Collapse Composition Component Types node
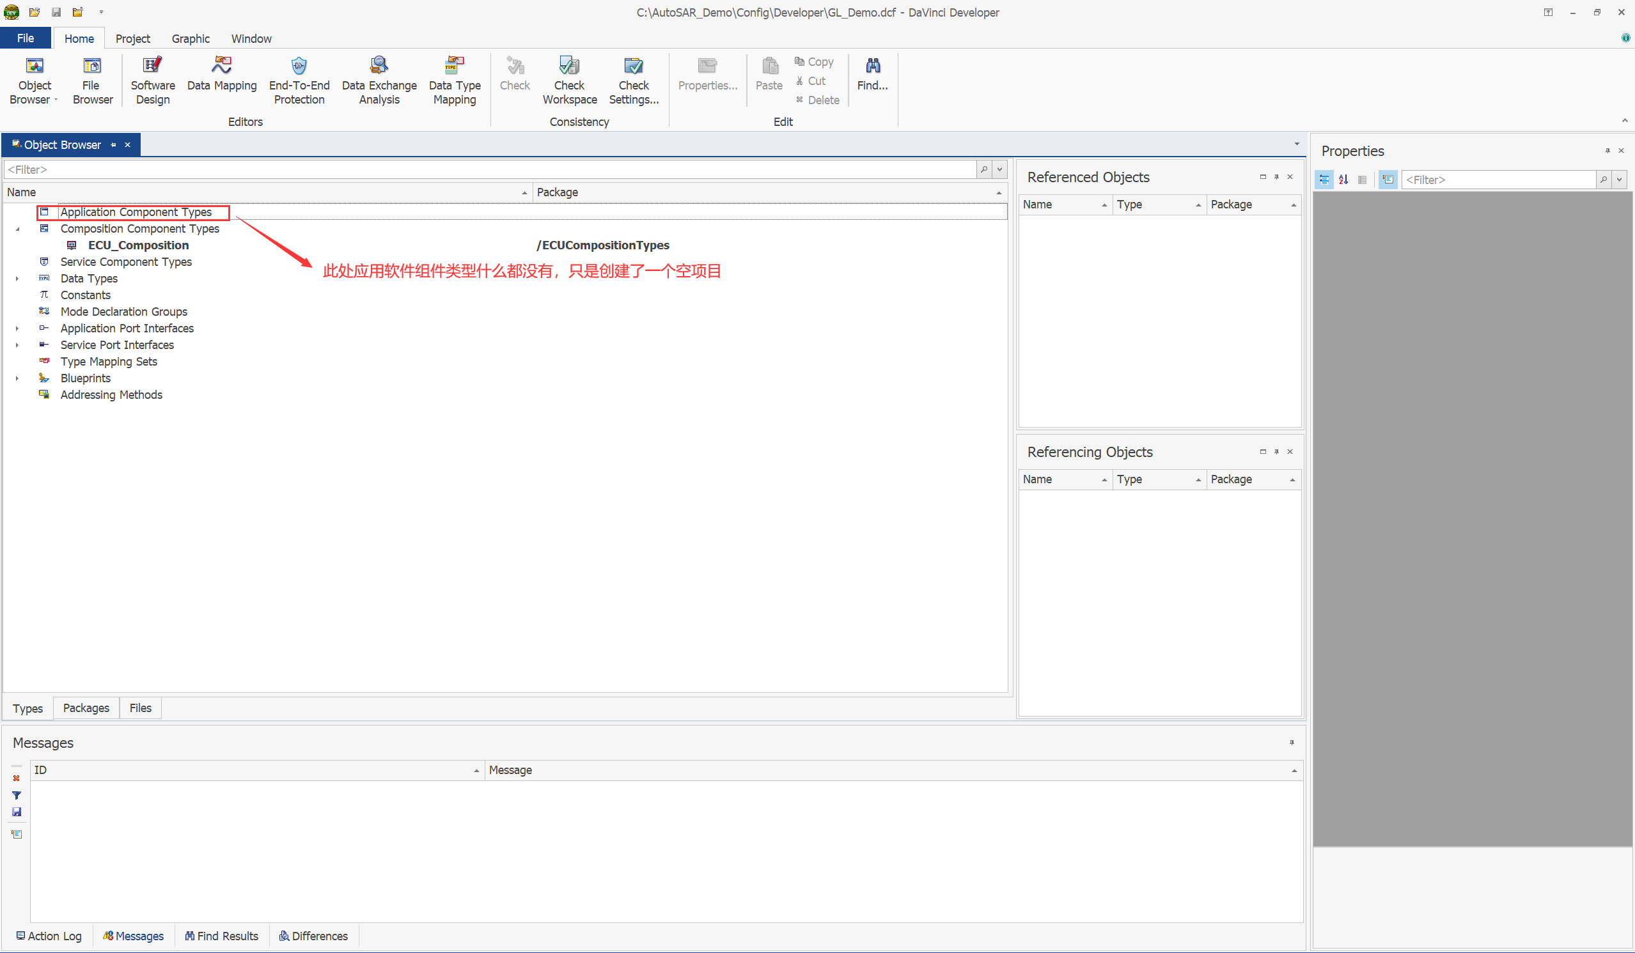This screenshot has height=953, width=1635. (x=17, y=229)
